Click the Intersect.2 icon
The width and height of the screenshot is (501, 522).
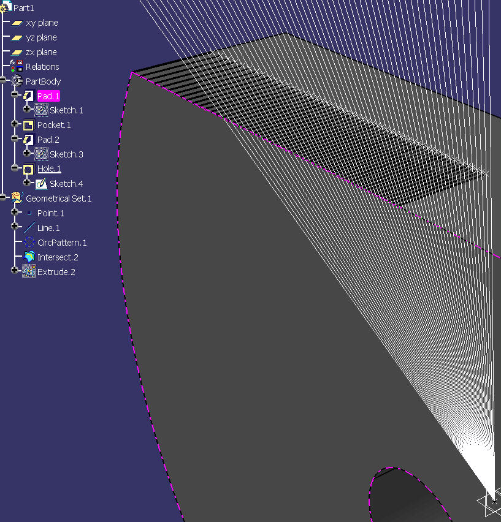tap(29, 257)
